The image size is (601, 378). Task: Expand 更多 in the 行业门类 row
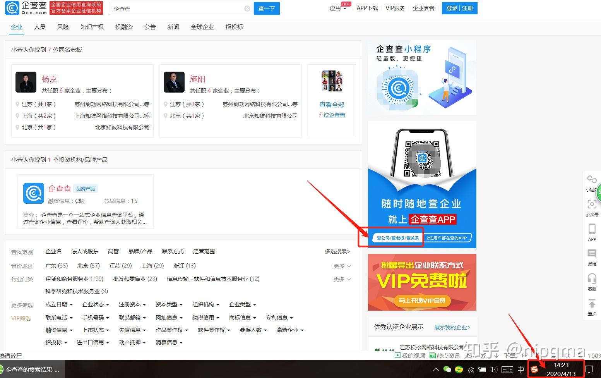tap(342, 279)
